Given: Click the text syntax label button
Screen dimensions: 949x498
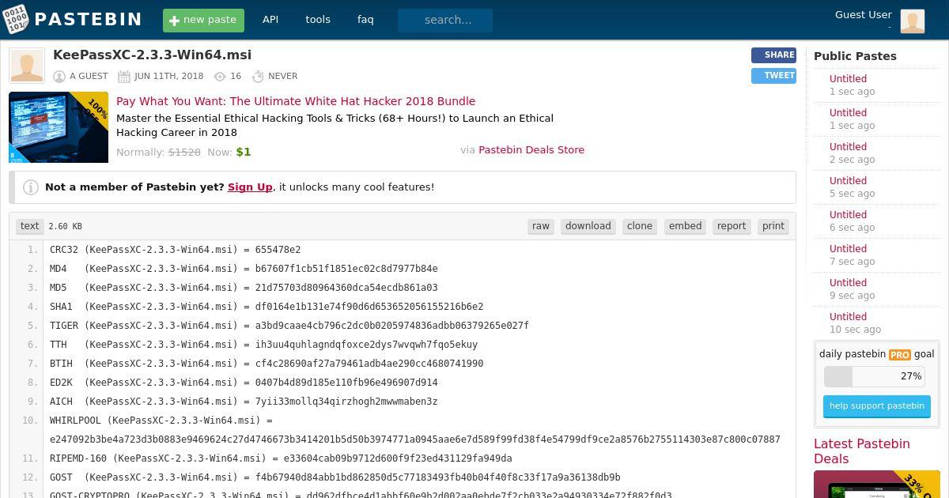Looking at the screenshot, I should (x=30, y=226).
